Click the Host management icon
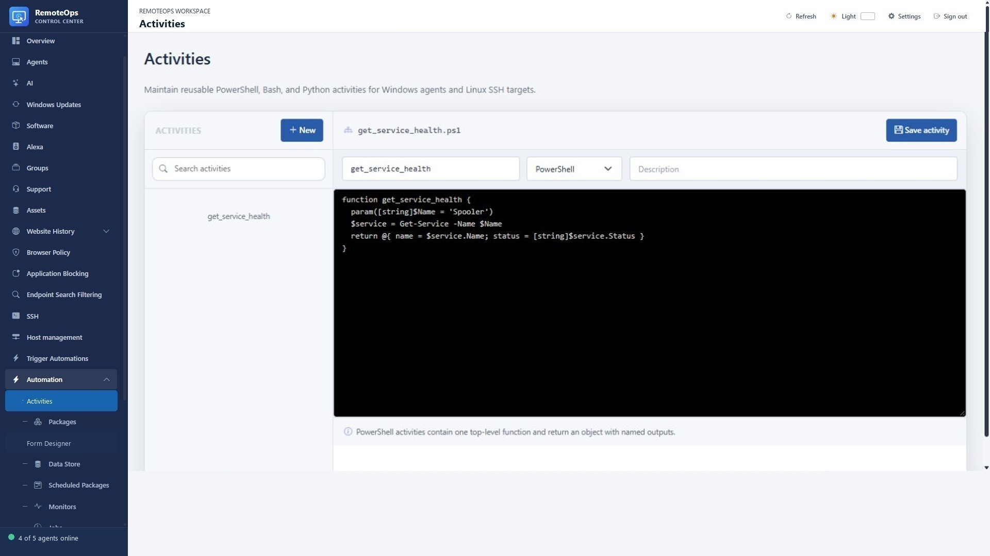Viewport: 990px width, 556px height. [x=16, y=337]
